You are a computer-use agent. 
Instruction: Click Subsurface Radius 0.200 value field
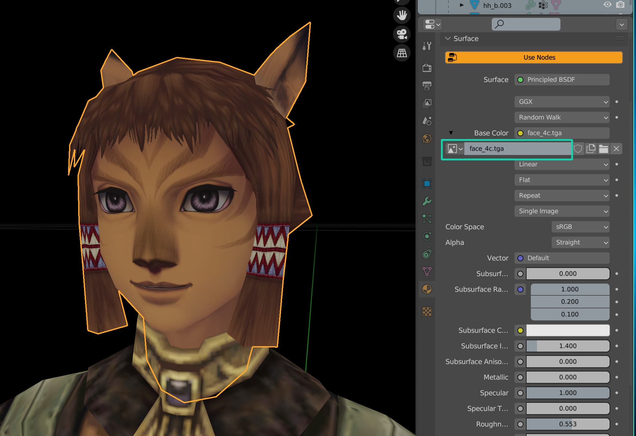point(570,302)
